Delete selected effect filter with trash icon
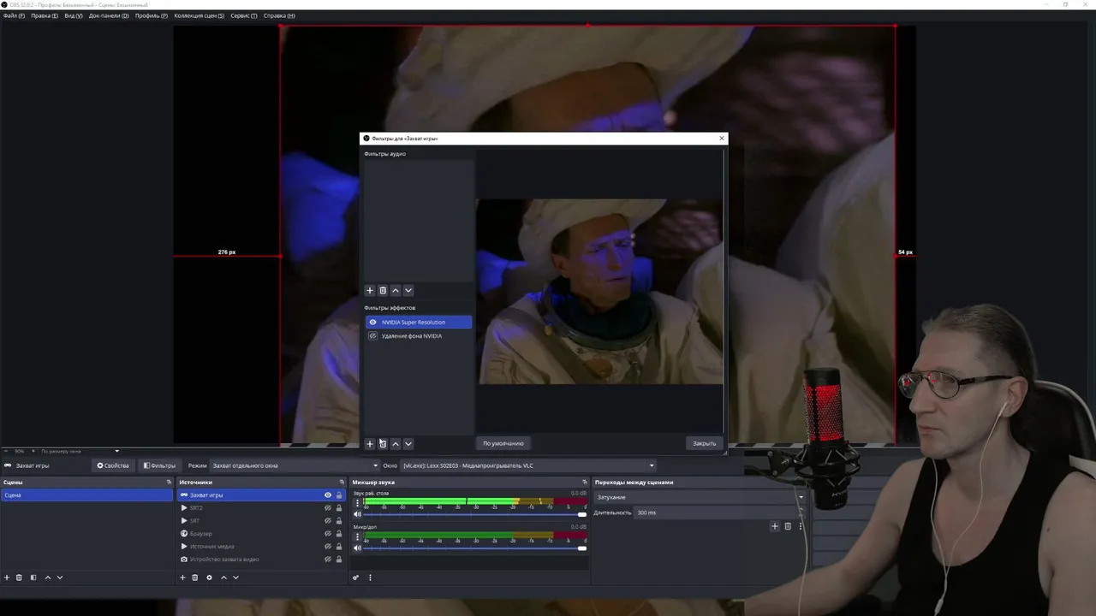Image resolution: width=1096 pixels, height=616 pixels. click(x=383, y=443)
